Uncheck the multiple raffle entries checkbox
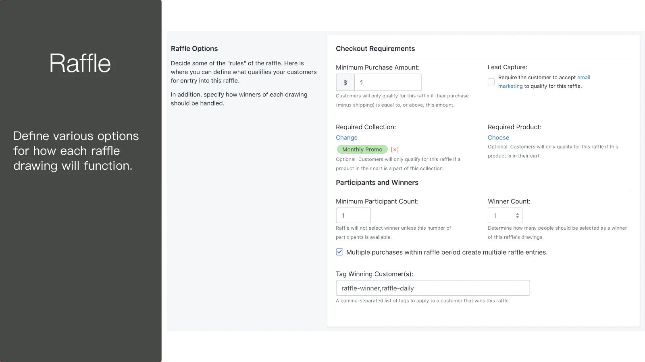The width and height of the screenshot is (645, 362). 339,252
